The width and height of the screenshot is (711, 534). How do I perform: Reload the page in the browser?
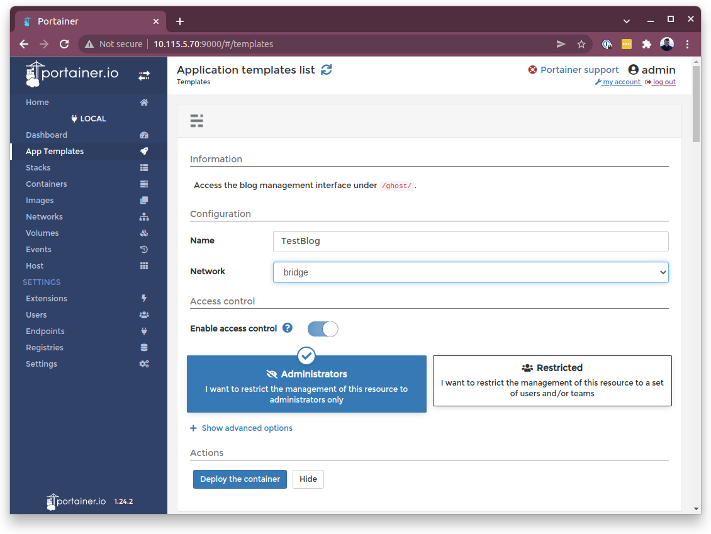[64, 44]
